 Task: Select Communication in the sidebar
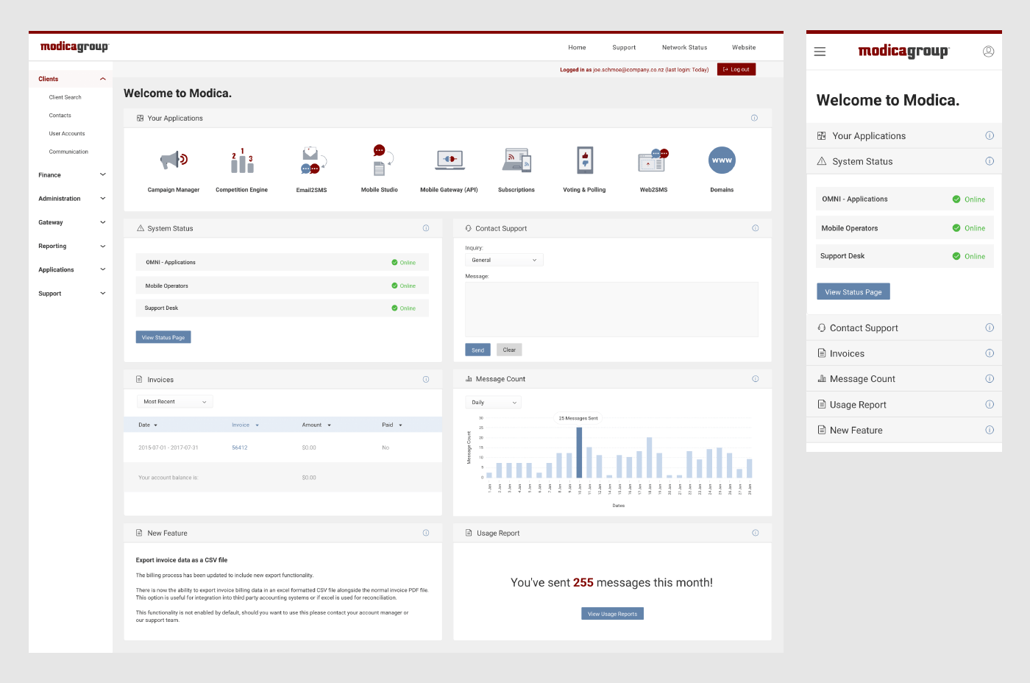68,152
